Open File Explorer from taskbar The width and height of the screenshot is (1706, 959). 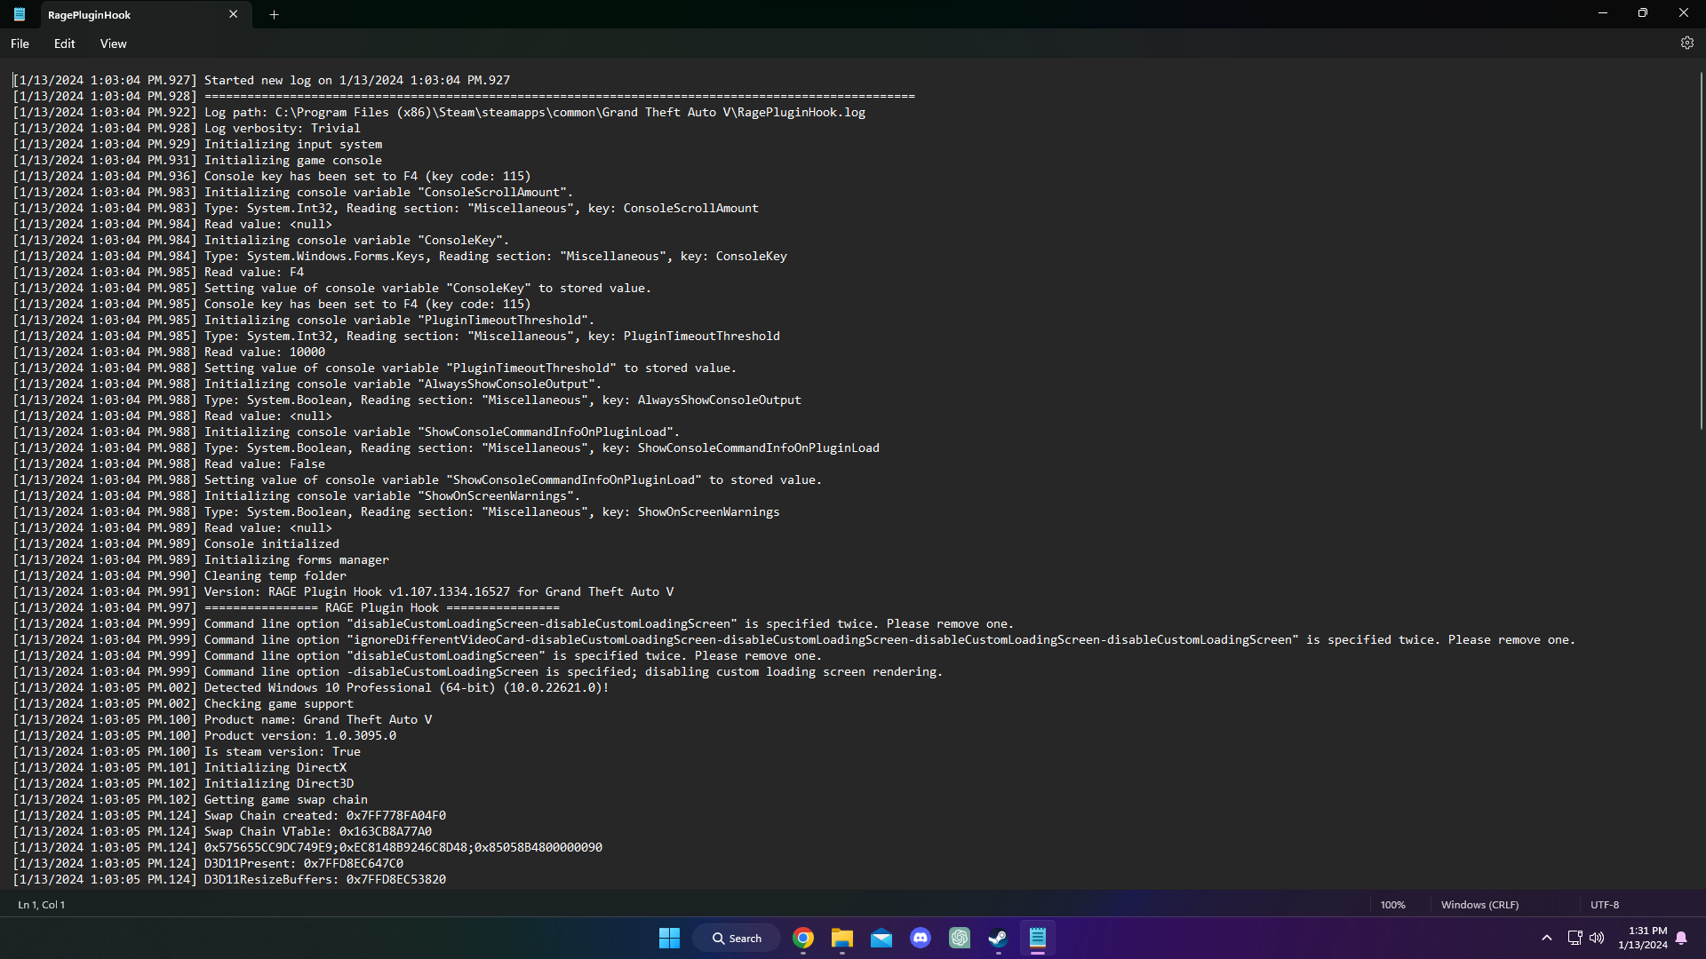[841, 938]
